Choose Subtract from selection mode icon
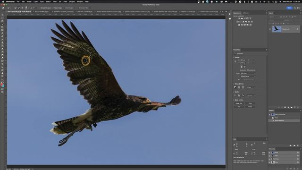This screenshot has height=170, width=302. point(22,8)
